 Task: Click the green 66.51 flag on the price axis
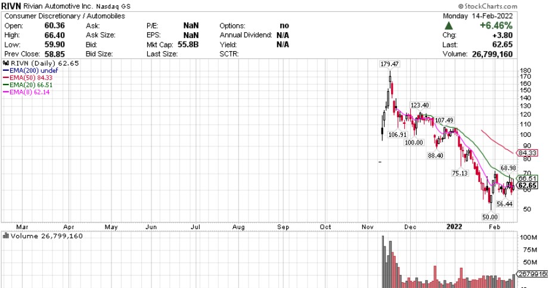click(528, 179)
